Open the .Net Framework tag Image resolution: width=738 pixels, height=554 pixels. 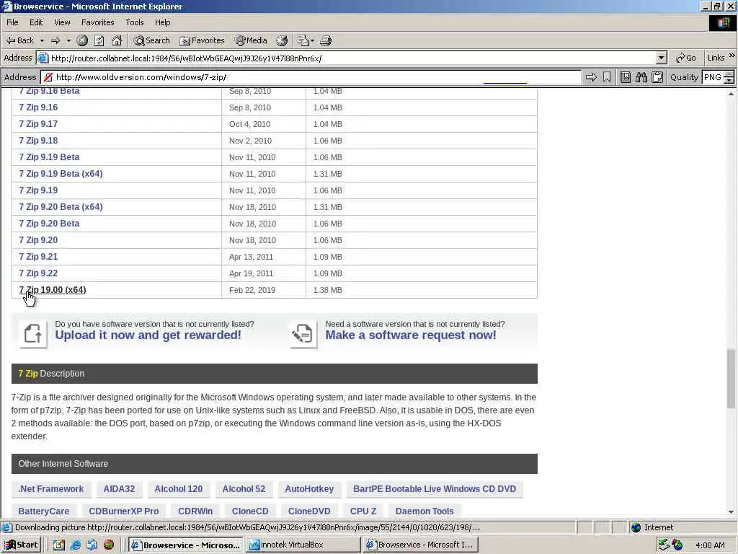coord(51,489)
